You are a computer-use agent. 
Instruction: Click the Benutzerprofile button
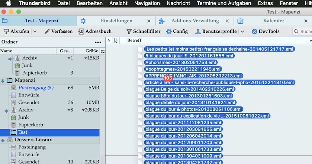(x=216, y=32)
